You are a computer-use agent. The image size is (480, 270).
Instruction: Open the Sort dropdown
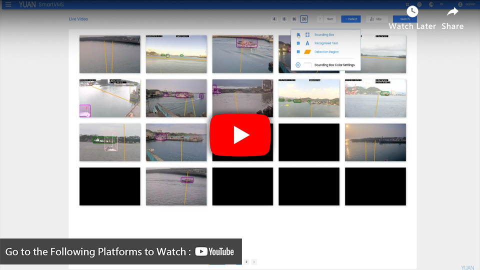[x=327, y=19]
